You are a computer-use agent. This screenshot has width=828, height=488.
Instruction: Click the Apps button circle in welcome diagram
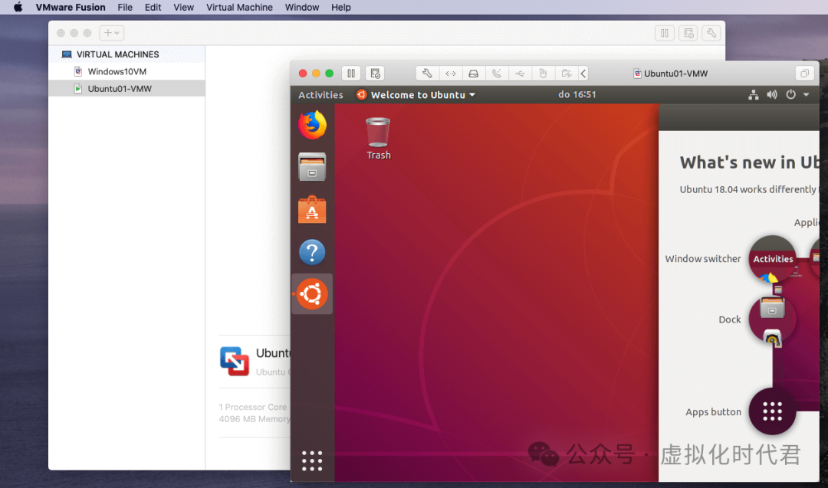773,411
